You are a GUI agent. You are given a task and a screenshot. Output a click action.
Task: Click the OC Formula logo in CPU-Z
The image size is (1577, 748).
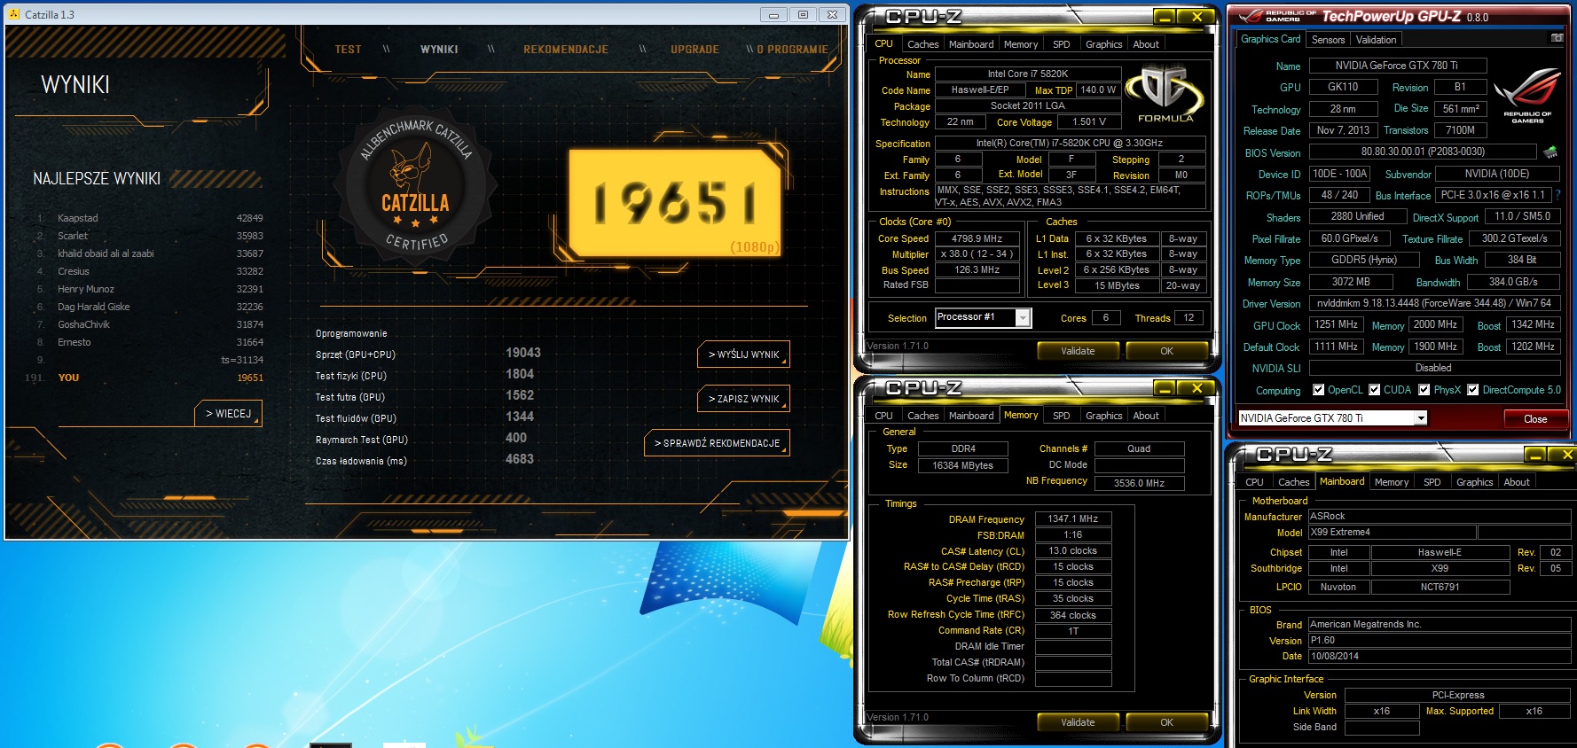point(1165,93)
